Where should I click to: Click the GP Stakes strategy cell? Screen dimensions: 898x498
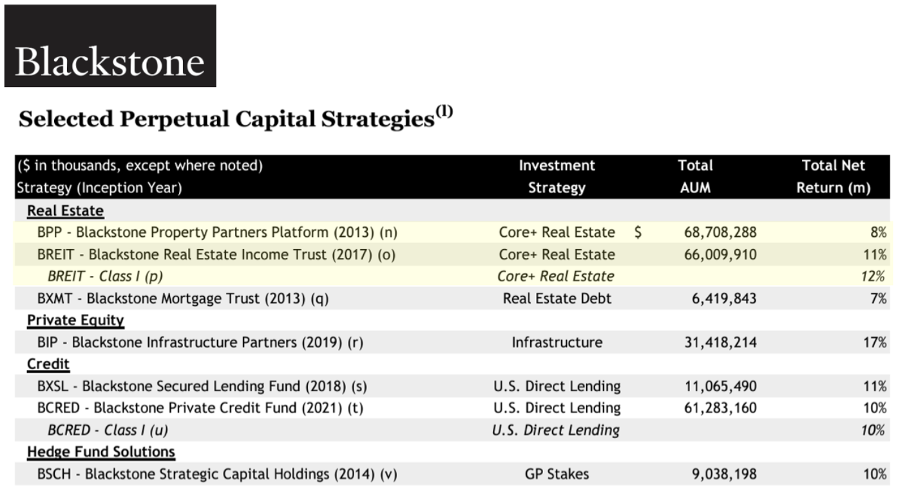(x=557, y=474)
